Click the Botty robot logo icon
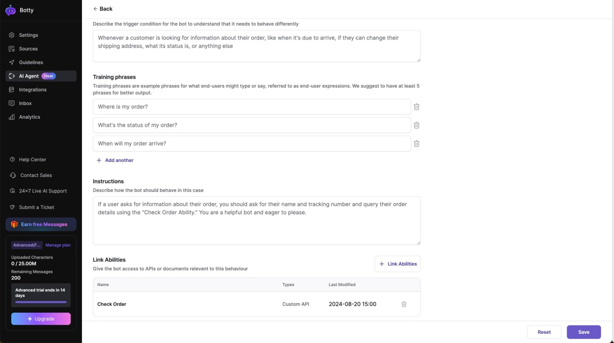 (11, 10)
